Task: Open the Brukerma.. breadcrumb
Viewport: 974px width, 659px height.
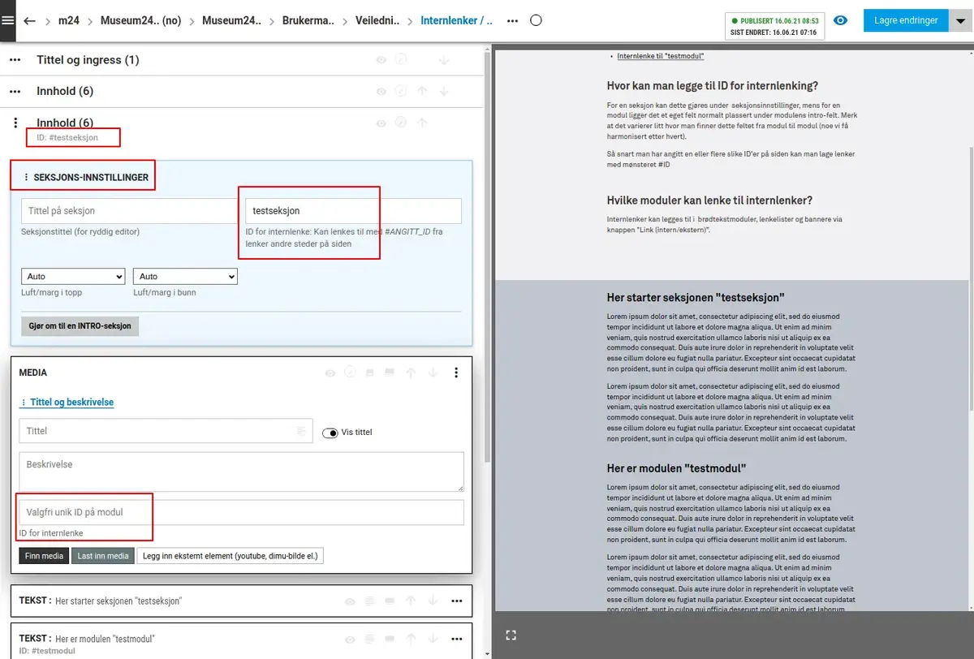Action: click(x=308, y=20)
